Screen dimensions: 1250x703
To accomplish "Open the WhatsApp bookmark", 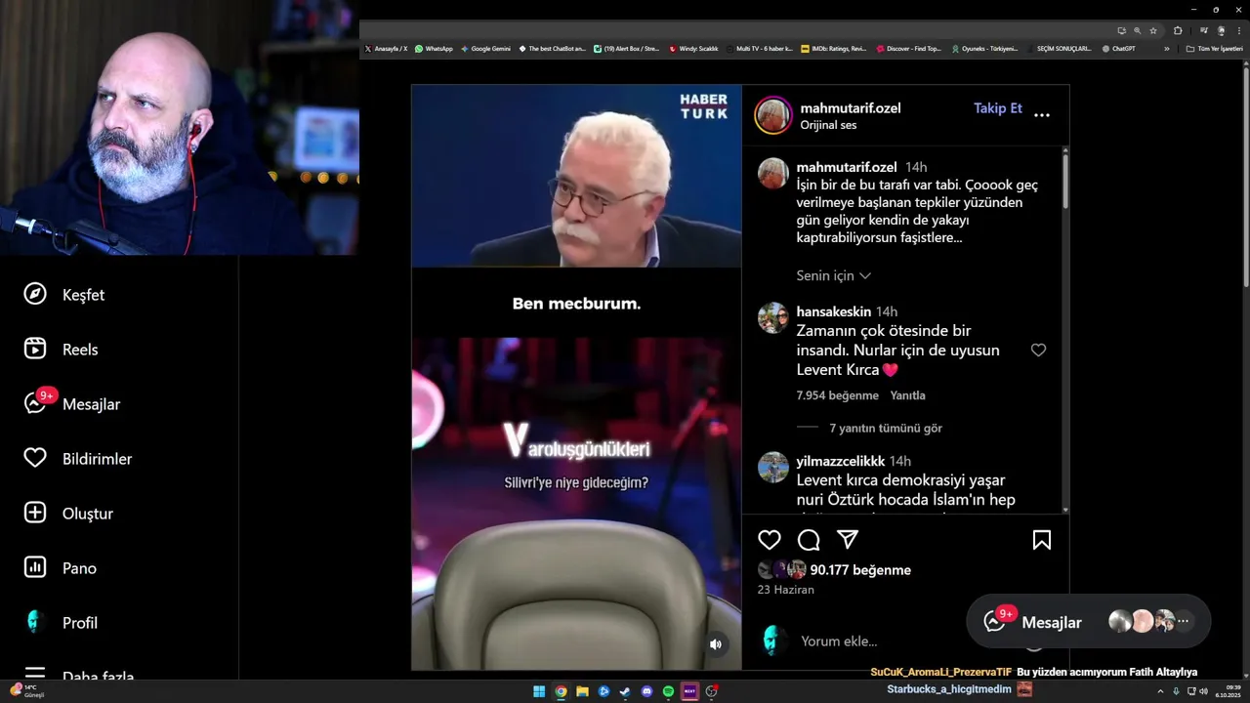I will (434, 49).
